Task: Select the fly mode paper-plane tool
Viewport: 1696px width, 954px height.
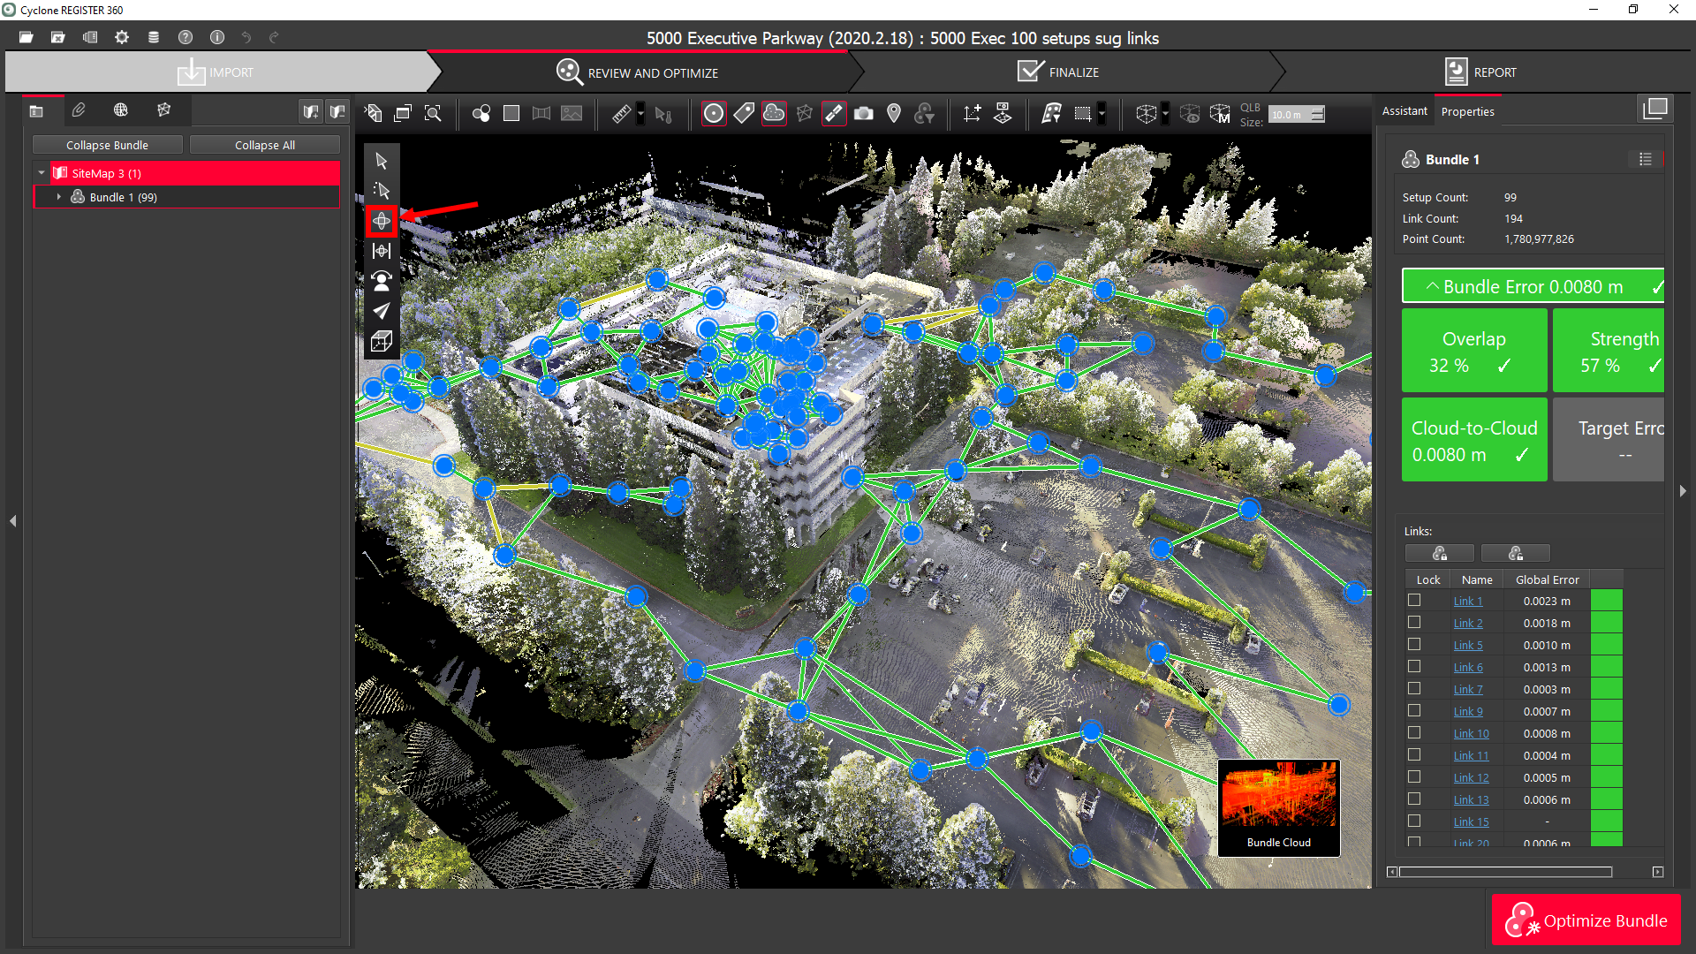Action: coord(382,311)
